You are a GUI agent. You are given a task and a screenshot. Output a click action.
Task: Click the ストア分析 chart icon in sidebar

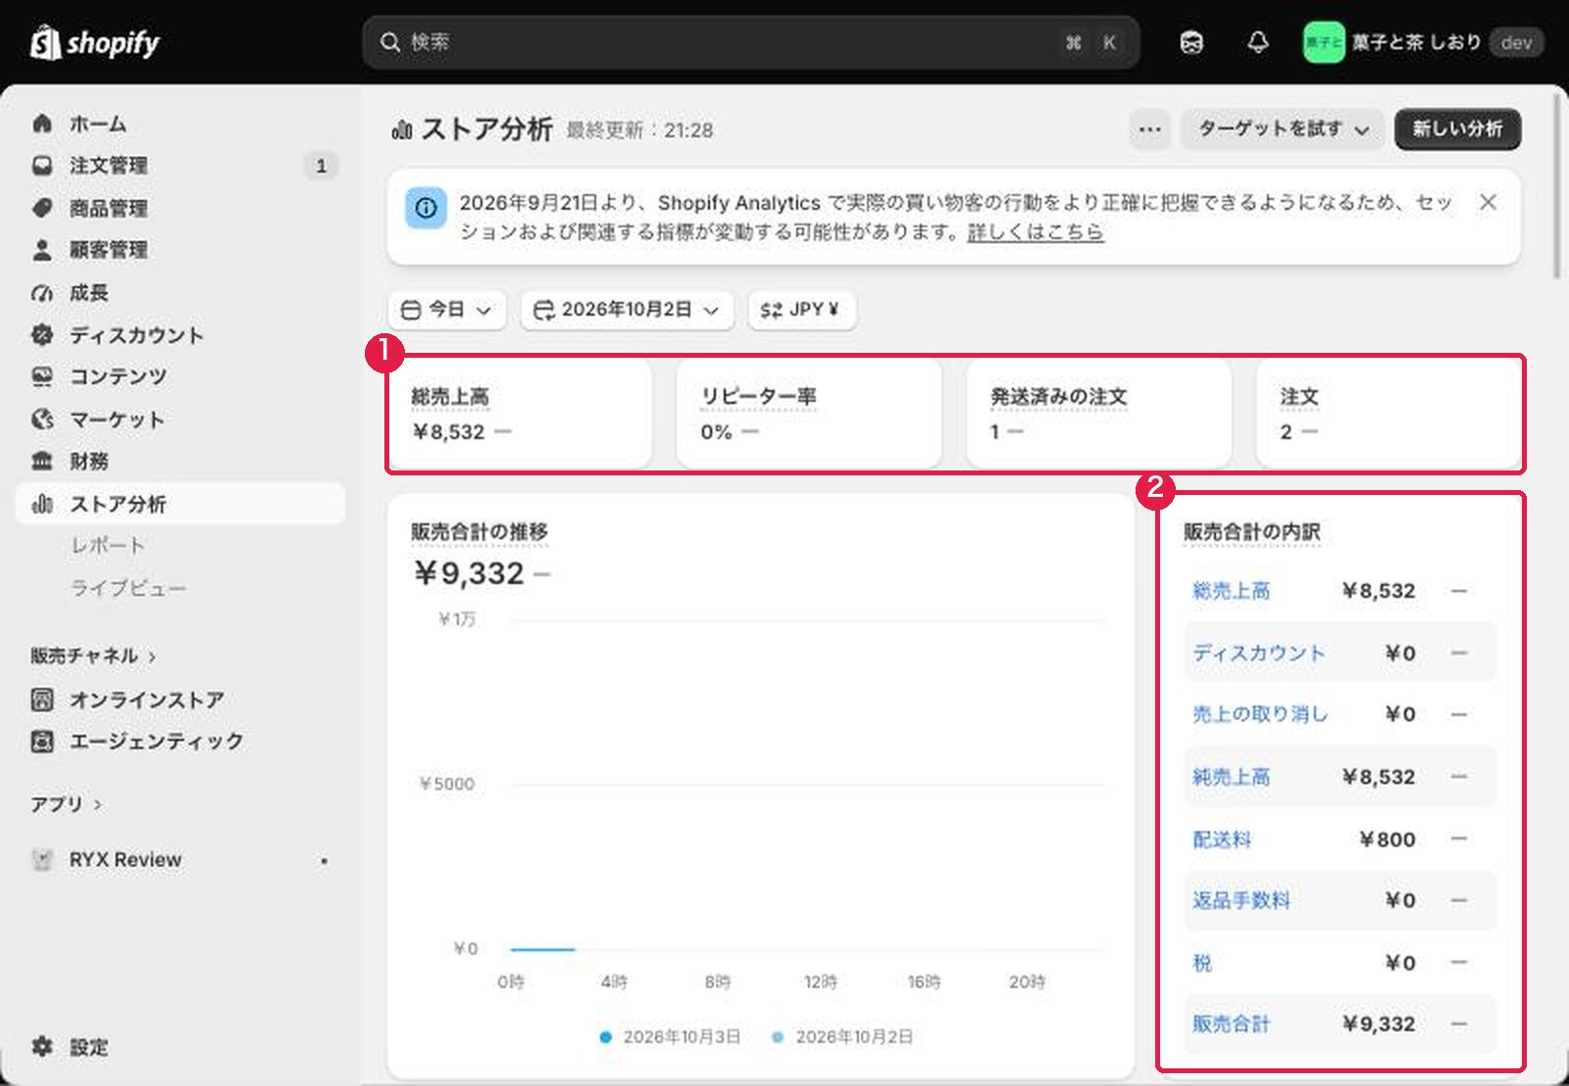click(42, 504)
